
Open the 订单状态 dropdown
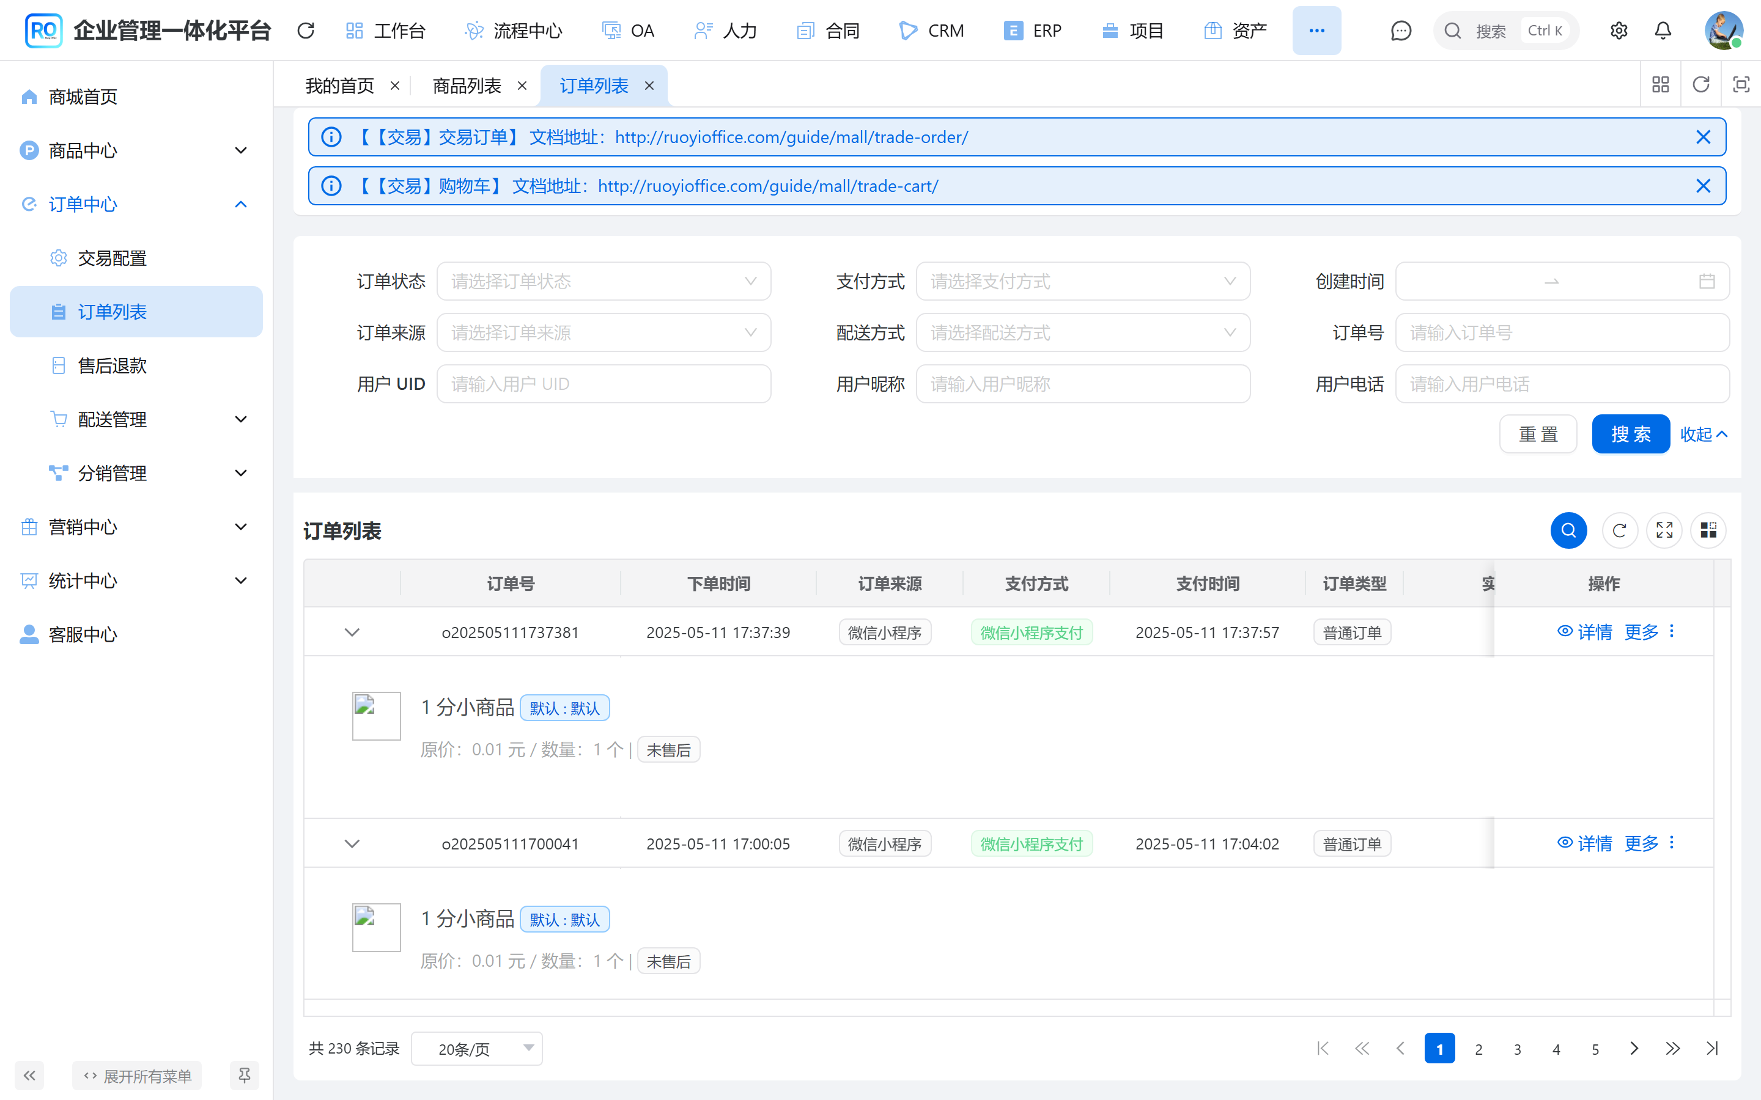click(604, 281)
